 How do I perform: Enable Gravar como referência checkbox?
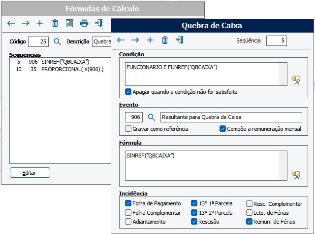(128, 129)
